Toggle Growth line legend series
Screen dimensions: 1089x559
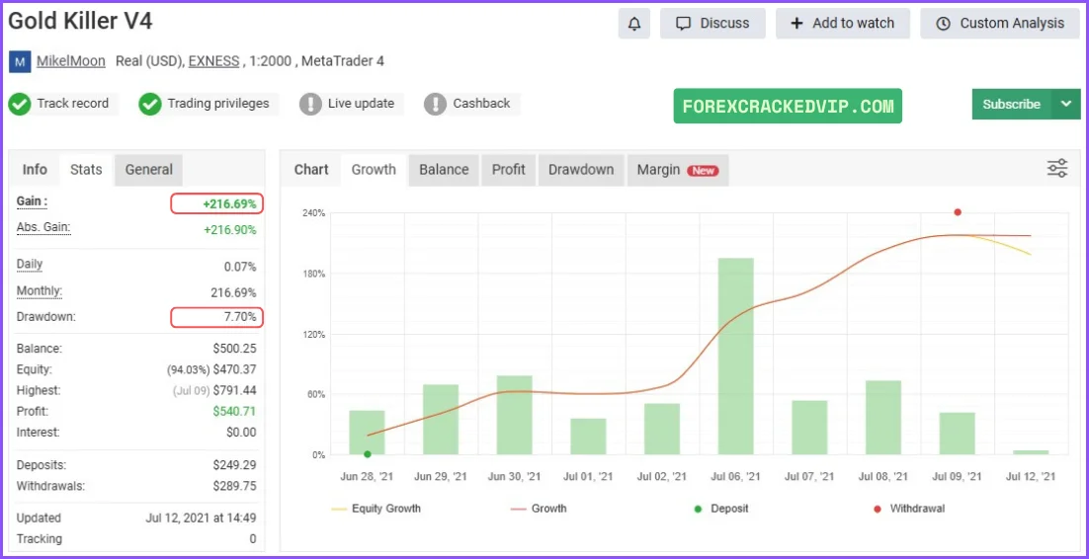(539, 509)
